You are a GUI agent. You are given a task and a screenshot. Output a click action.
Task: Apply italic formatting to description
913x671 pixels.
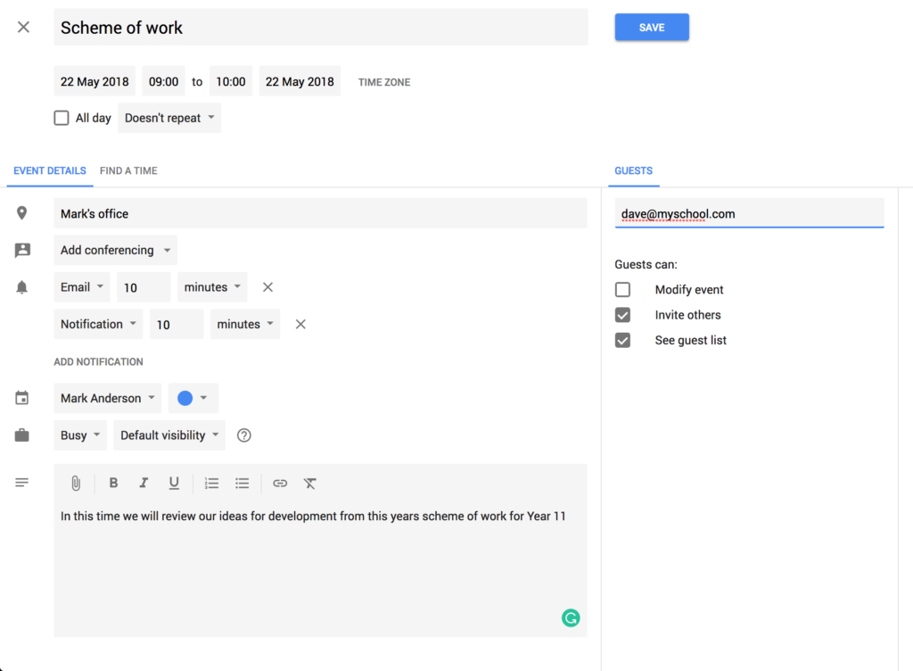tap(144, 484)
